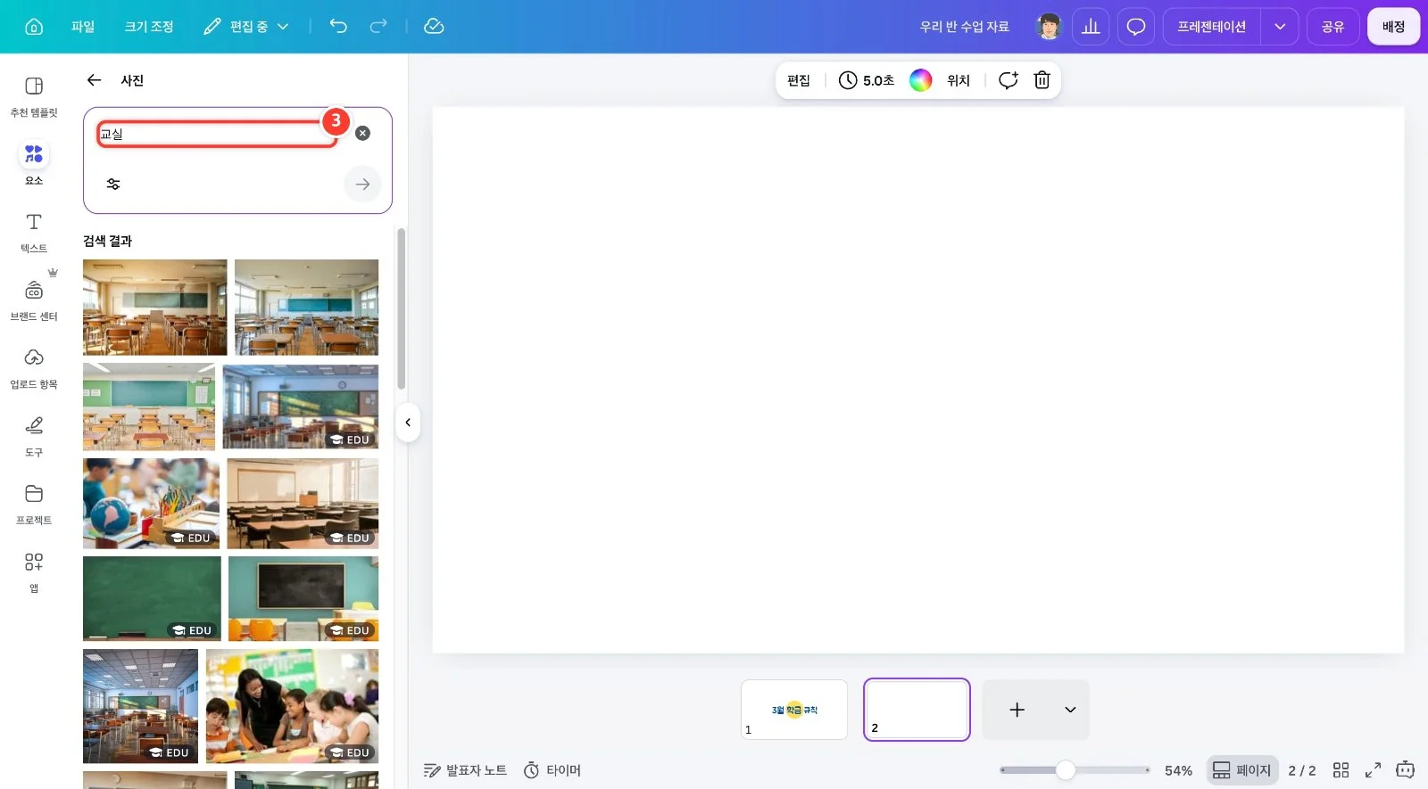Screen dimensions: 1428x789
Task: Open the 요소 elements sidebar tab
Action: pyautogui.click(x=34, y=164)
